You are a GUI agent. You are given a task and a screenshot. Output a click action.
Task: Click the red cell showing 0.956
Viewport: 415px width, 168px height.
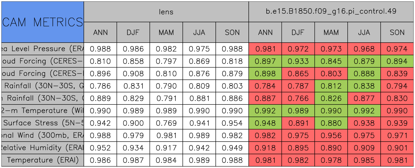point(331,136)
